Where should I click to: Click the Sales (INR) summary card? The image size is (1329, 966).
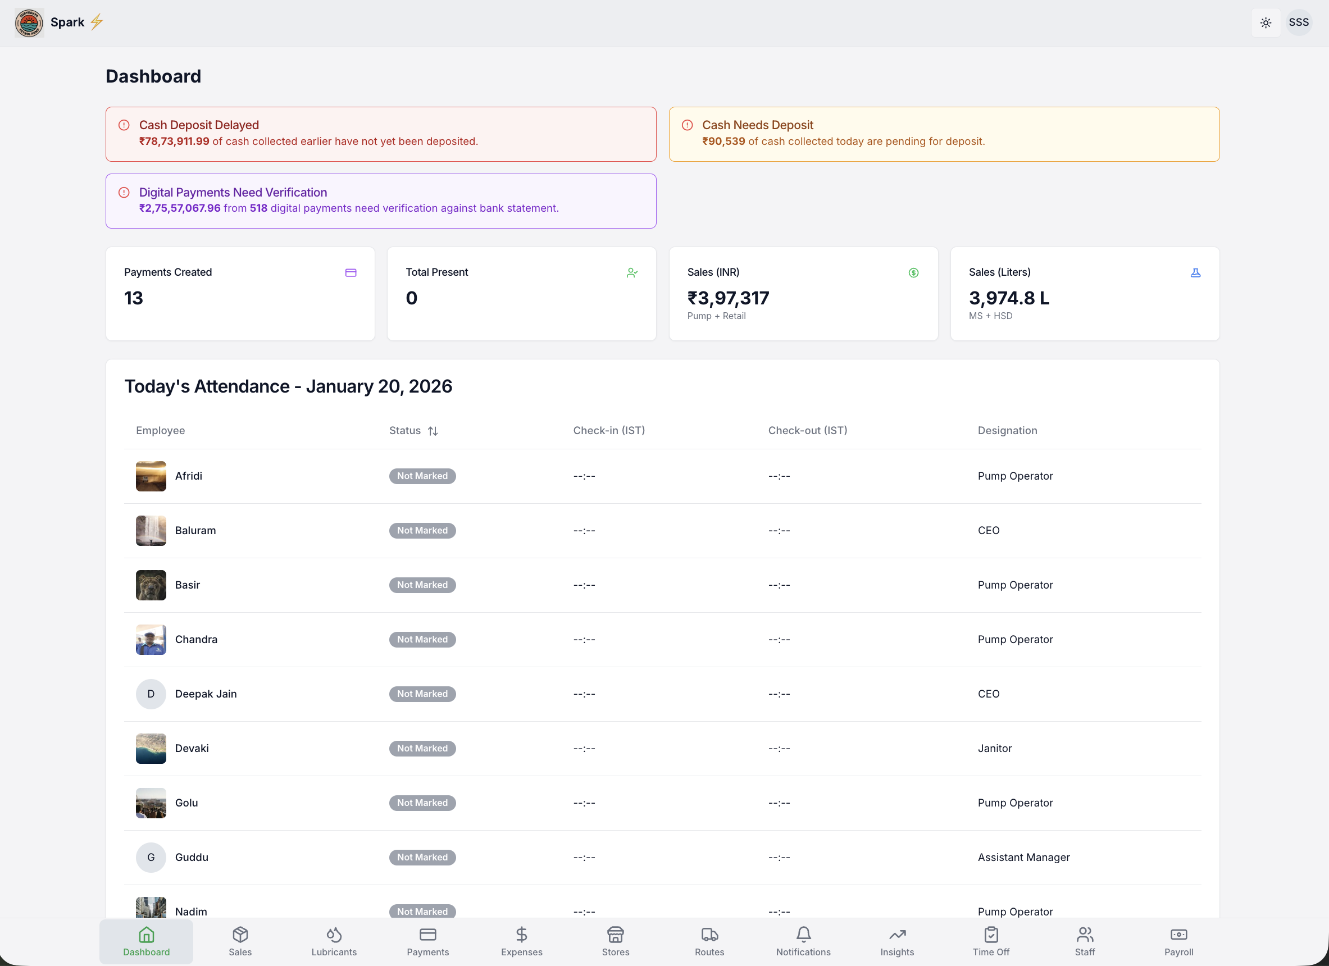coord(803,294)
